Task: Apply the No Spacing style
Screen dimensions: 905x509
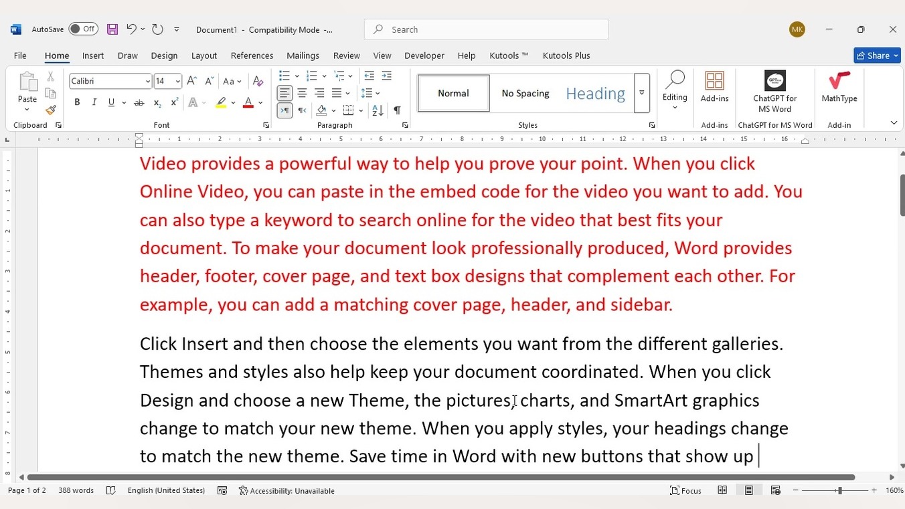Action: click(525, 94)
